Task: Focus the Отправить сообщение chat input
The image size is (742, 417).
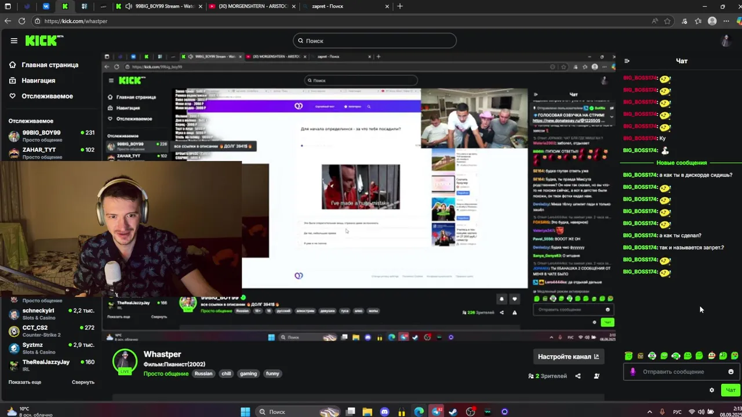Action: 681,372
